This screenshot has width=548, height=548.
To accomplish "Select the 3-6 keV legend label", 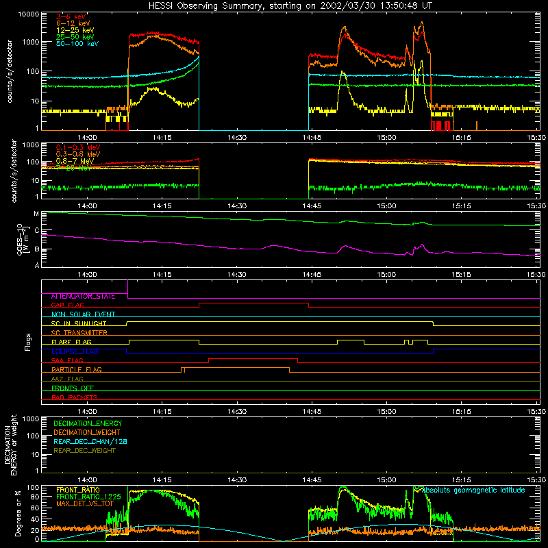I will tap(71, 16).
